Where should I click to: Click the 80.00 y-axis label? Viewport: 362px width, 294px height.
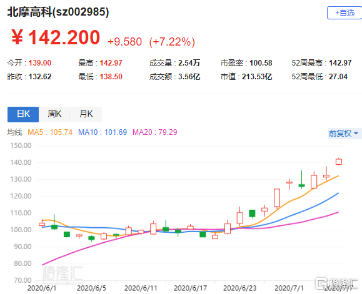(x=23, y=263)
